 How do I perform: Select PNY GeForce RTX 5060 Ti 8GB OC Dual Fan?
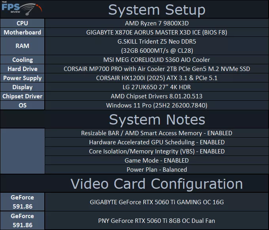(157, 220)
